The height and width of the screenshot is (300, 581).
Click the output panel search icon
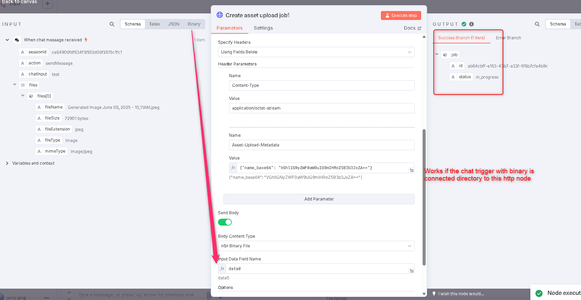tap(537, 24)
